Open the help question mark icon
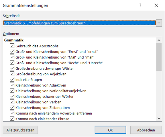Image resolution: width=165 pixels, height=137 pixels. pos(140,5)
